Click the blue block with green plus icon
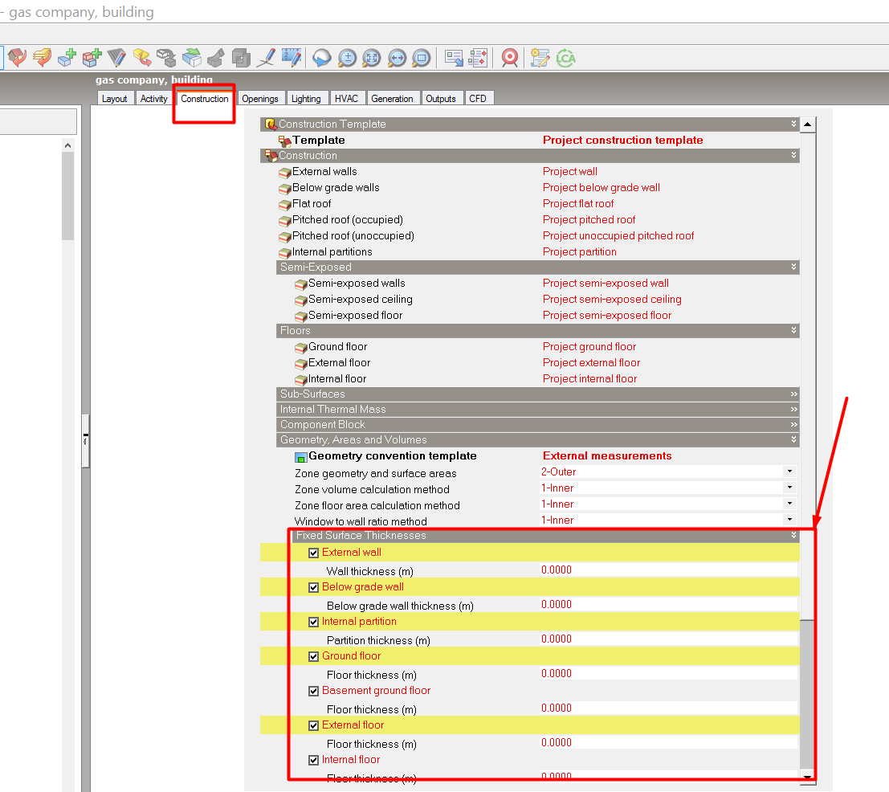Screen dimensions: 889x792 pyautogui.click(x=67, y=57)
